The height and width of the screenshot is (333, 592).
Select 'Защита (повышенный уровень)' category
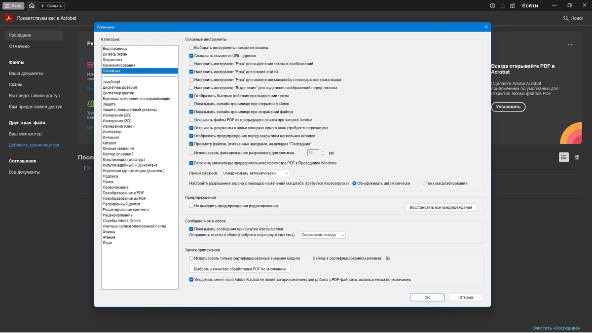point(139,110)
